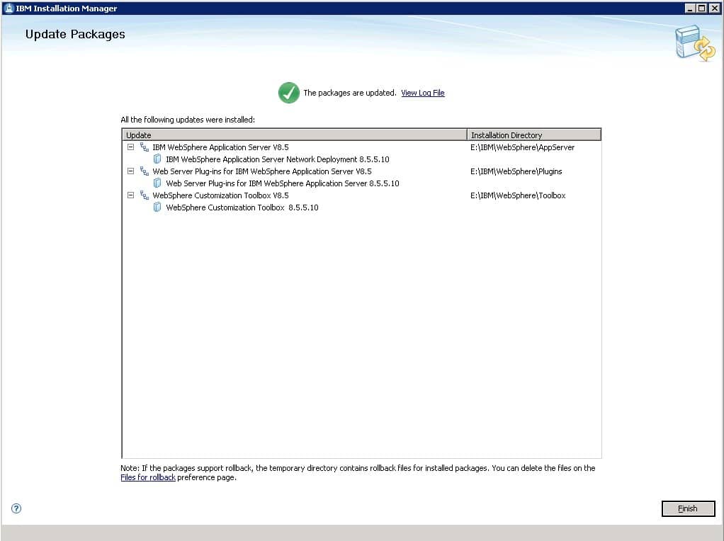
Task: Collapse the WebSphere Customization Toolbox V8.5 node
Action: click(x=130, y=195)
